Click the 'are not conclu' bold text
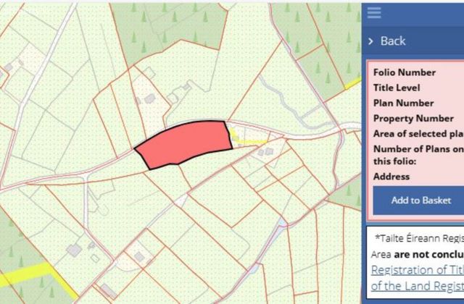 pos(428,254)
